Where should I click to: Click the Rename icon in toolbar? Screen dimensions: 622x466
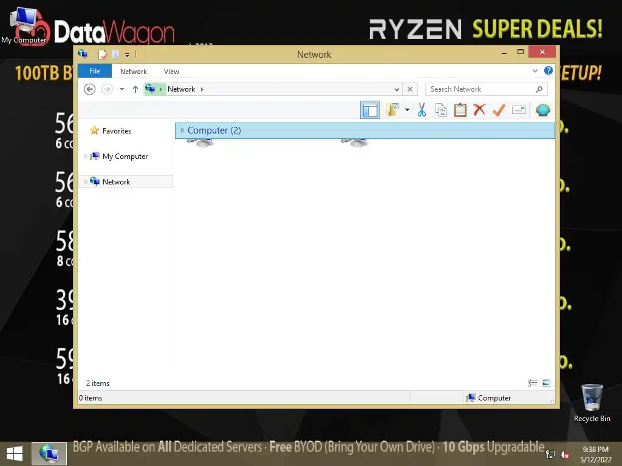coord(519,110)
